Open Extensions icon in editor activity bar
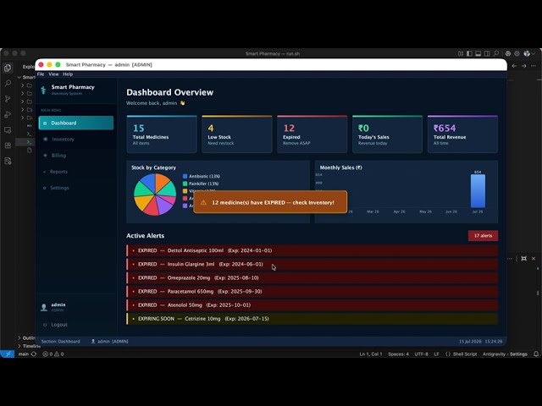The image size is (542, 406). pyautogui.click(x=8, y=145)
